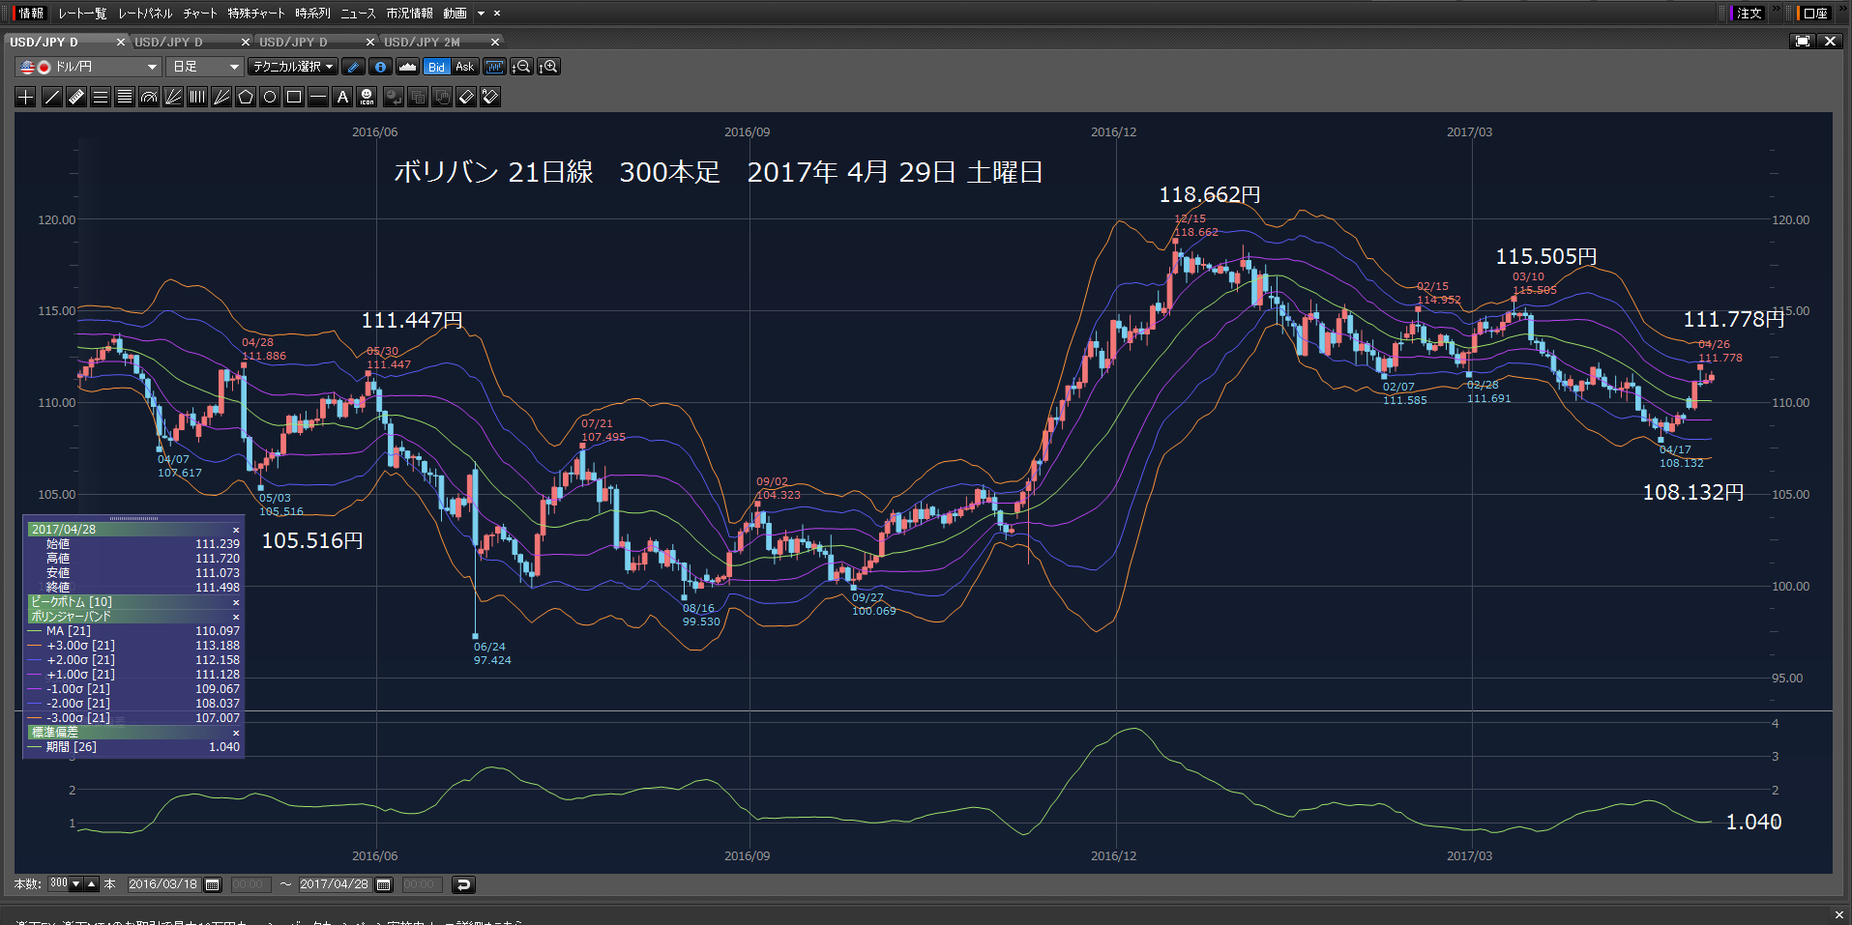Select the circle shape tool

(x=270, y=97)
